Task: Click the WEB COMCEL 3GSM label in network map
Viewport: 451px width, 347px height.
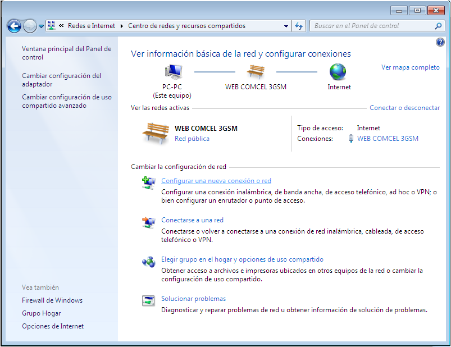Action: click(x=256, y=87)
